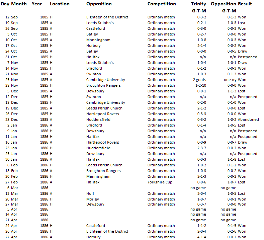Select 'Bradford' in the 2 Jan row
The height and width of the screenshot is (240, 264).
[x=94, y=125]
